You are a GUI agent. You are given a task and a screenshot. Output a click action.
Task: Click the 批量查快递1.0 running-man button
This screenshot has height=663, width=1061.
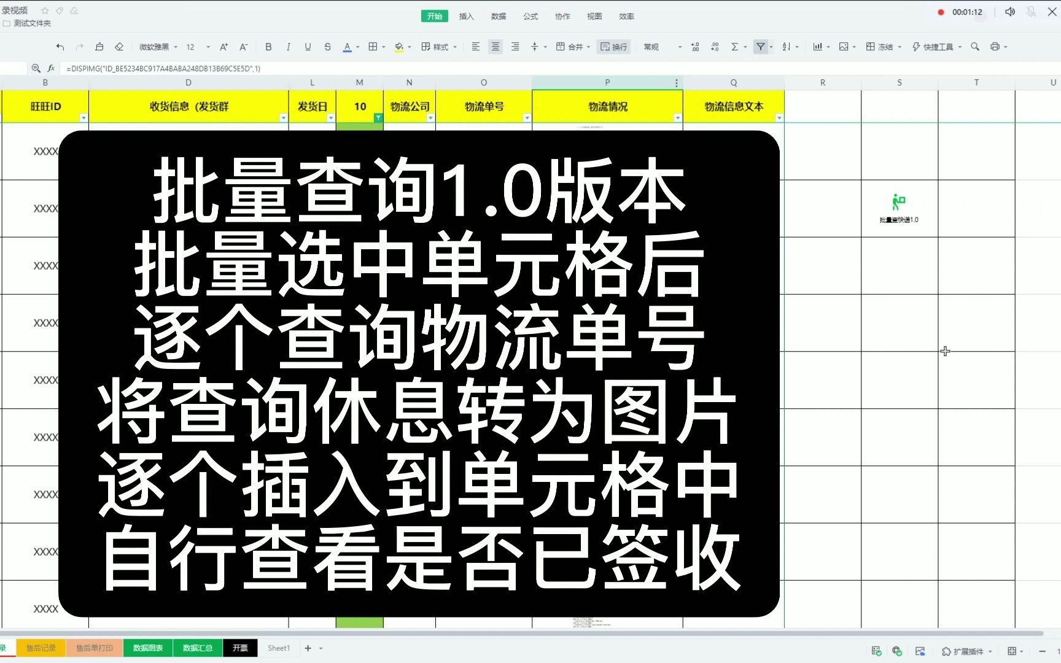pyautogui.click(x=899, y=208)
